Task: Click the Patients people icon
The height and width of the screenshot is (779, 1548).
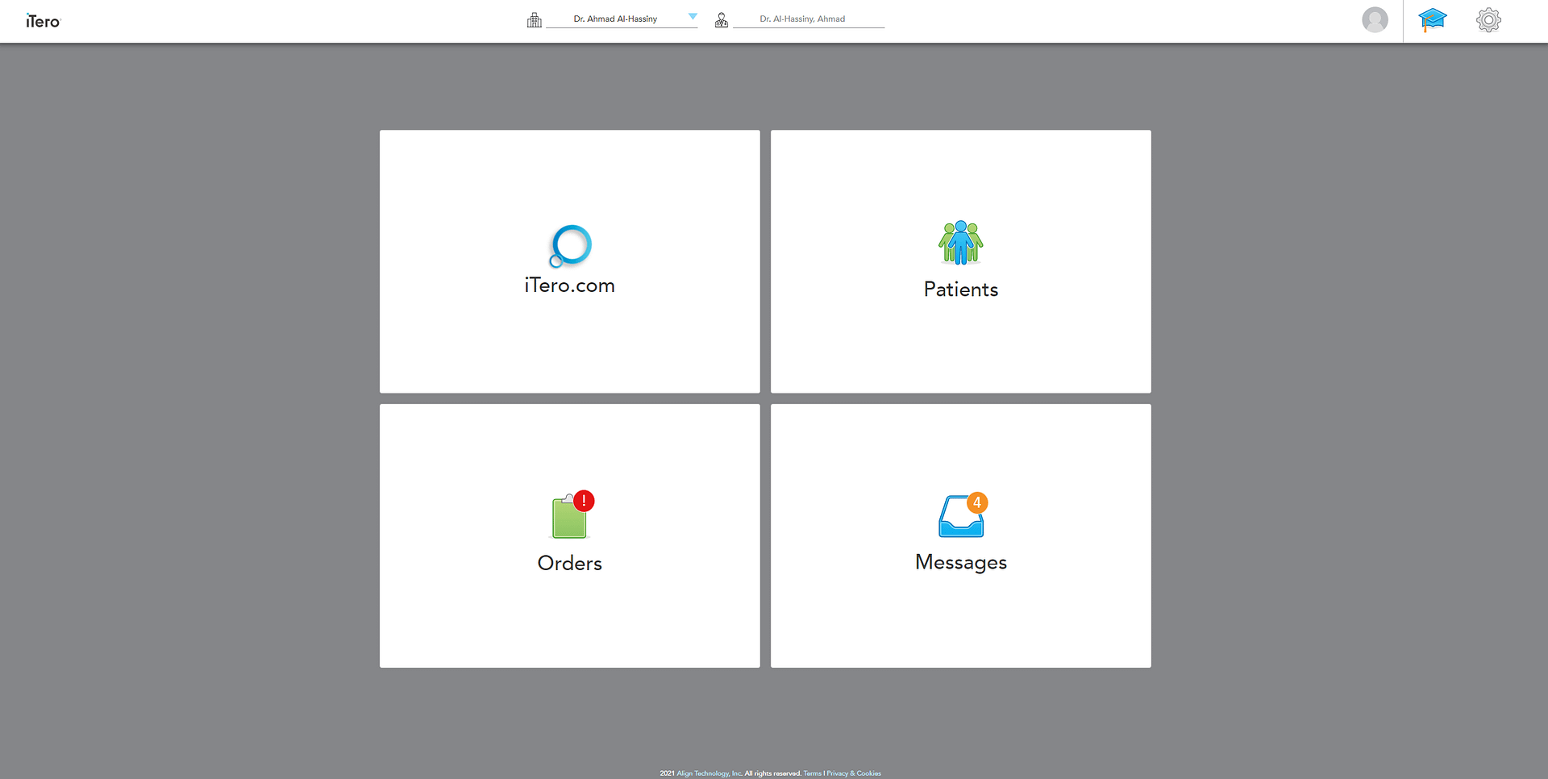Action: (960, 243)
